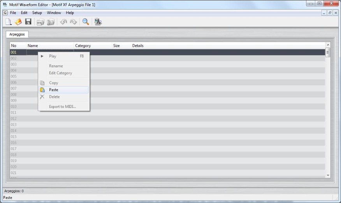Click the Delete X icon in context menu
341x203 pixels.
click(42, 97)
